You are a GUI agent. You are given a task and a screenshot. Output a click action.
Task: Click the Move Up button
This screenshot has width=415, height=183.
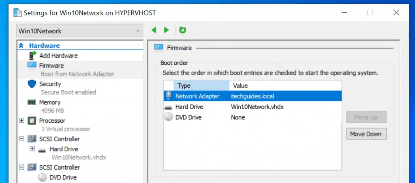(x=366, y=117)
